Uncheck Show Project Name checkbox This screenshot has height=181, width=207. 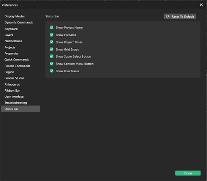tap(52, 28)
